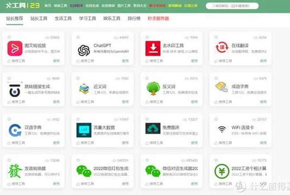Viewport: 290px width, 195px height.
Task: Toggle favorite star on 跳转链接生成 card
Action: click(9, 78)
